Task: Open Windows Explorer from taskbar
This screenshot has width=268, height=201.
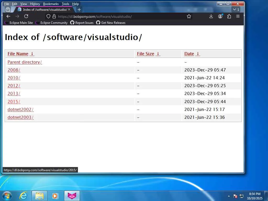Action: [40, 196]
